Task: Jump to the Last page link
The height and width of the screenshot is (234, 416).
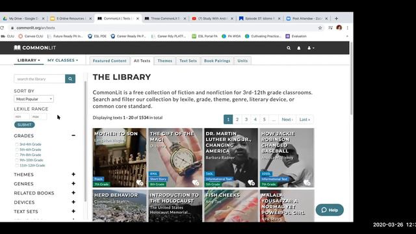Action: [x=305, y=120]
